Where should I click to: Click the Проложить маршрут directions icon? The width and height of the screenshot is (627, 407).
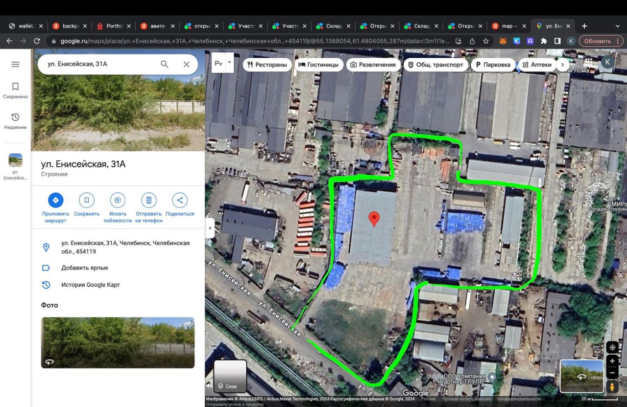click(x=55, y=200)
